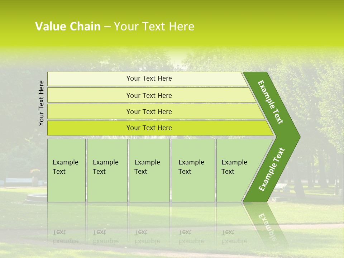Click the reflected text under the fifth box
344x258 pixels.
(x=234, y=237)
